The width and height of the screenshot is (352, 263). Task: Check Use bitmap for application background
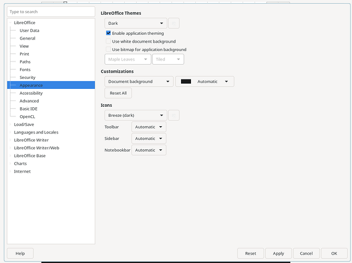[x=108, y=50]
